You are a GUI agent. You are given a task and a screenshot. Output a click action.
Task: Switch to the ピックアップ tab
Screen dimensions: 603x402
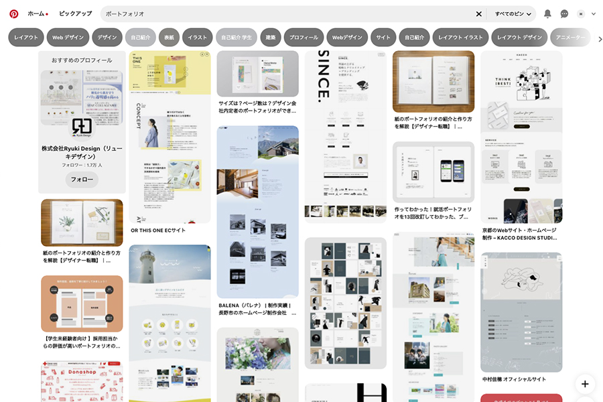point(76,13)
